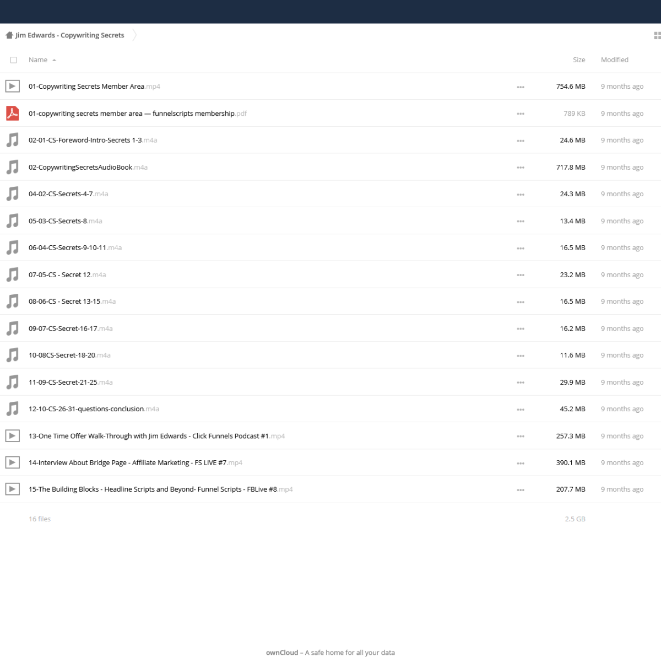Sort files by Name column arrow
The height and width of the screenshot is (668, 661).
[x=54, y=60]
